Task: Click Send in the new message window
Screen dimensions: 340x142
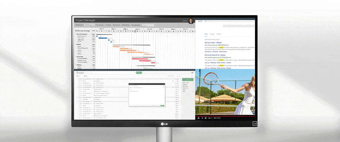Action: (x=162, y=105)
